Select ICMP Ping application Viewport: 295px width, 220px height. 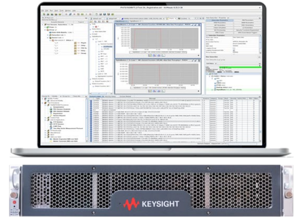(57, 126)
